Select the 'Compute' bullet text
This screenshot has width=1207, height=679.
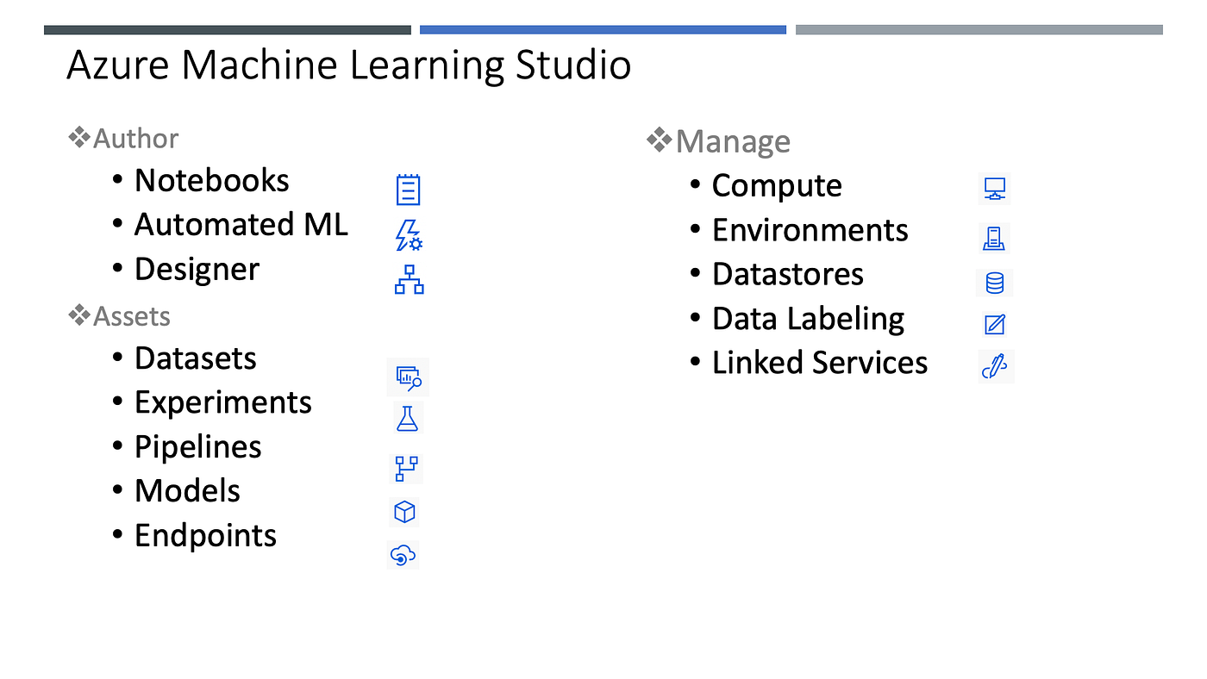coord(777,186)
